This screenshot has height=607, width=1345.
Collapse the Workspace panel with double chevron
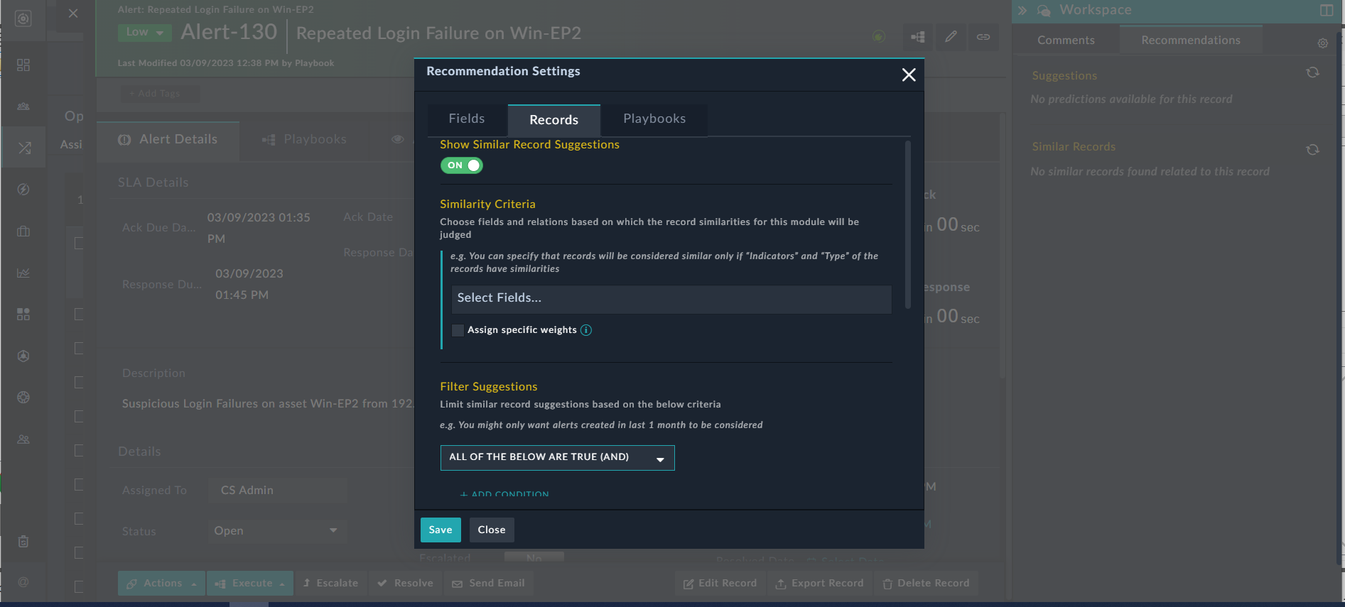tap(1022, 10)
